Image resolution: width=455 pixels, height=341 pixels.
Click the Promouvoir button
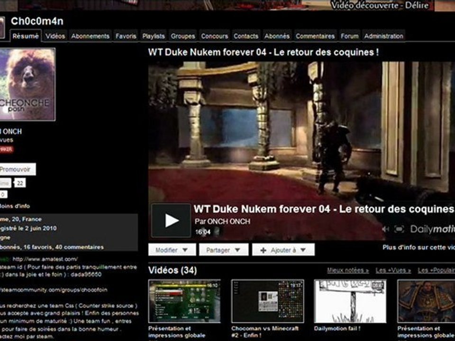pos(18,170)
